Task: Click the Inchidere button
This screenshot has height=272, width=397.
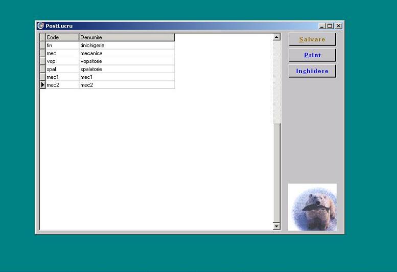Action: coord(312,71)
